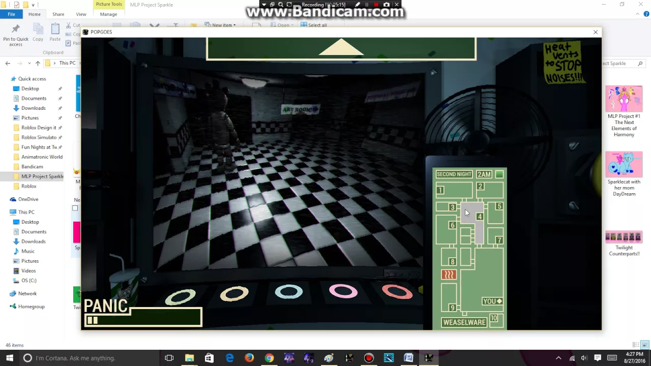651x366 pixels.
Task: View camera 6 on the map
Action: point(452,225)
